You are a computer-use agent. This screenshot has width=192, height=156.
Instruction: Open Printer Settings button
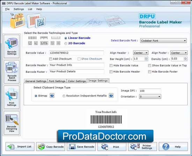[142, 147]
